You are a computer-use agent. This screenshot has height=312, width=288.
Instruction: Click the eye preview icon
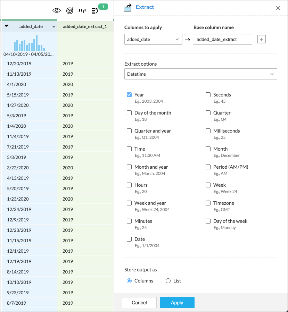[x=57, y=10]
